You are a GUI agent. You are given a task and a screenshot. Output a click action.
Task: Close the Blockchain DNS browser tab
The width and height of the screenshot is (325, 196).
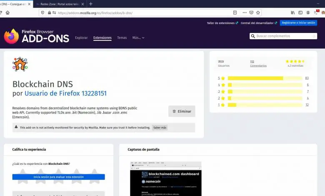coord(29,4)
